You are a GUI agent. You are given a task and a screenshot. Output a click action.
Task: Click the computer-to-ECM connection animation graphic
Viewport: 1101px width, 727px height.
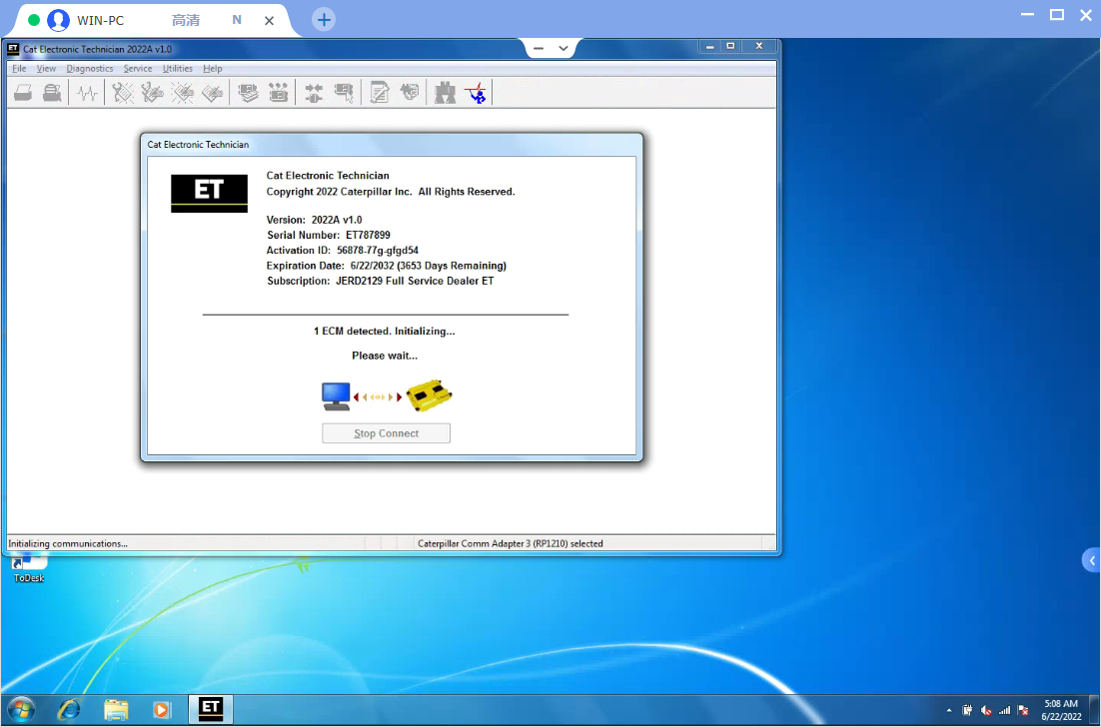pyautogui.click(x=387, y=395)
